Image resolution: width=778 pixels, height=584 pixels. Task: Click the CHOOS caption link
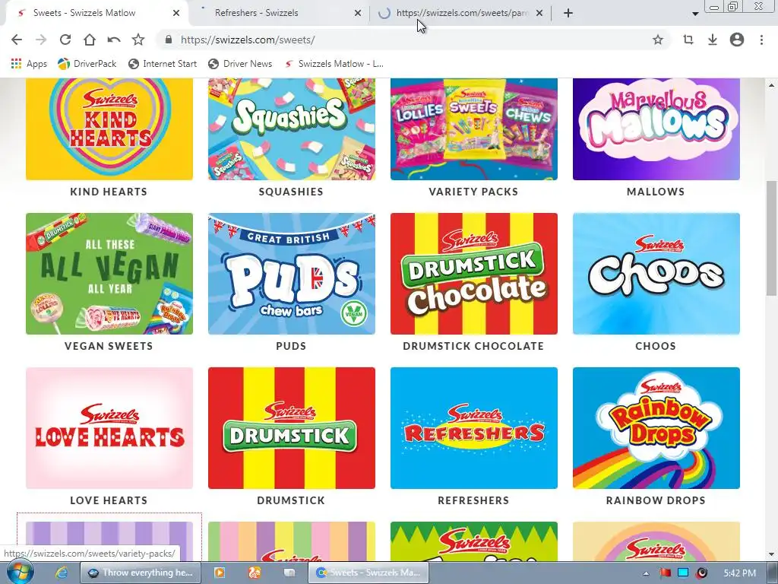tap(656, 346)
